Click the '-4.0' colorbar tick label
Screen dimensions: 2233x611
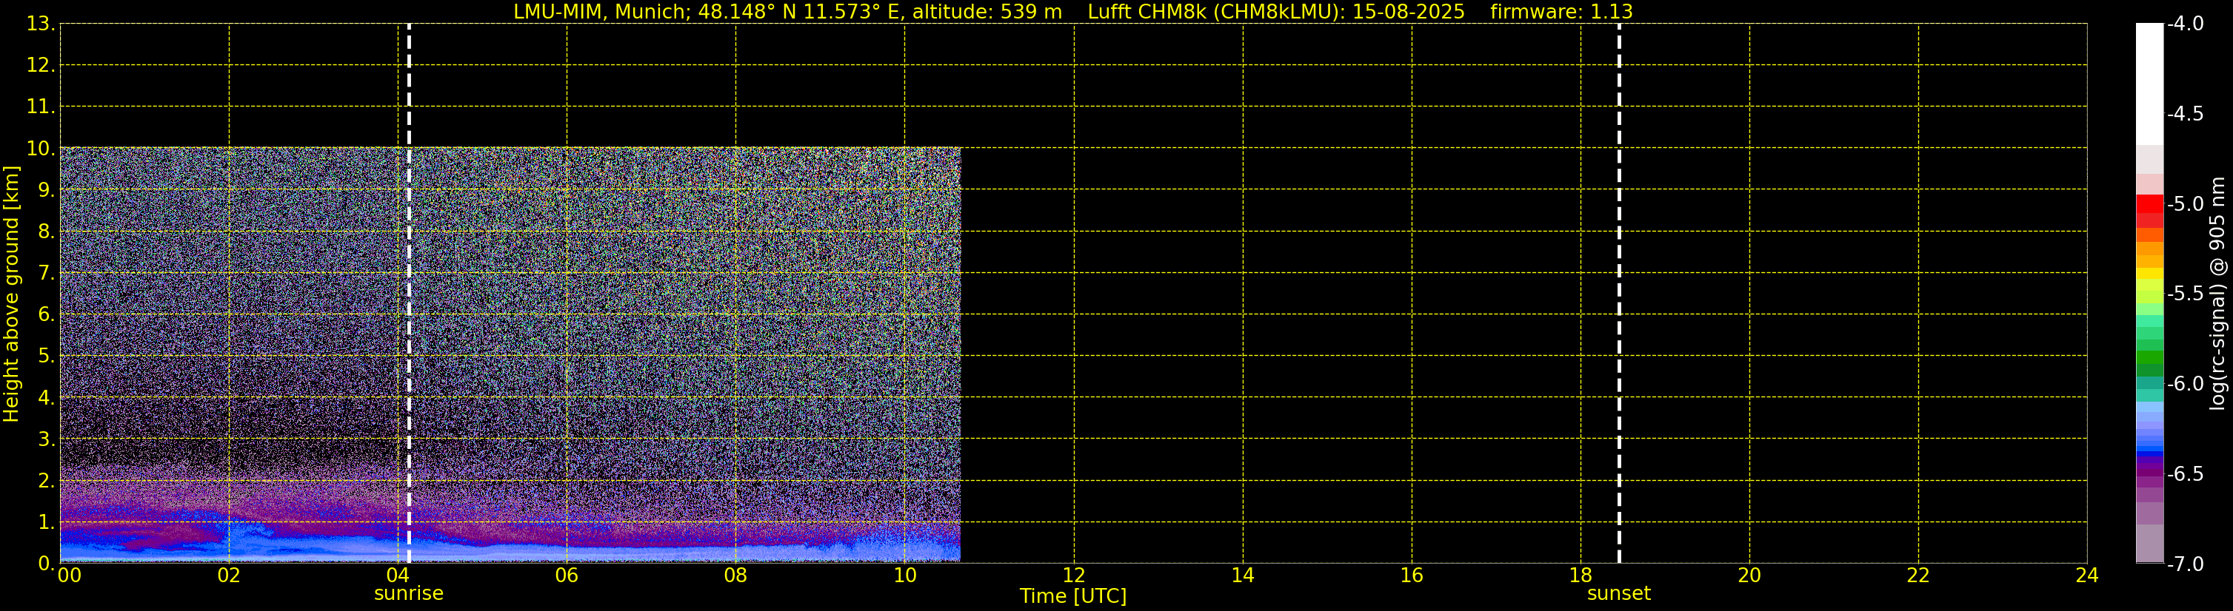tap(2184, 24)
